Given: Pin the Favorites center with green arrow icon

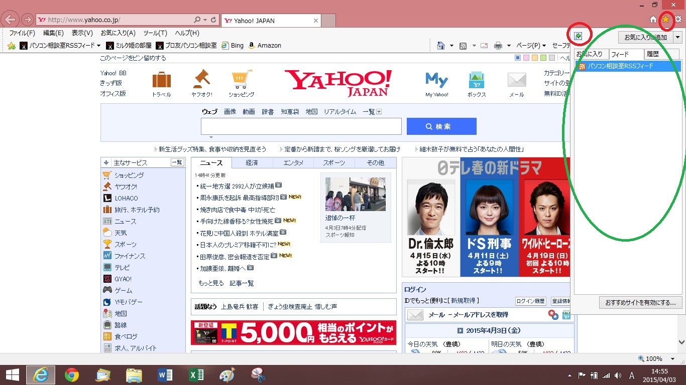Looking at the screenshot, I should (x=579, y=36).
